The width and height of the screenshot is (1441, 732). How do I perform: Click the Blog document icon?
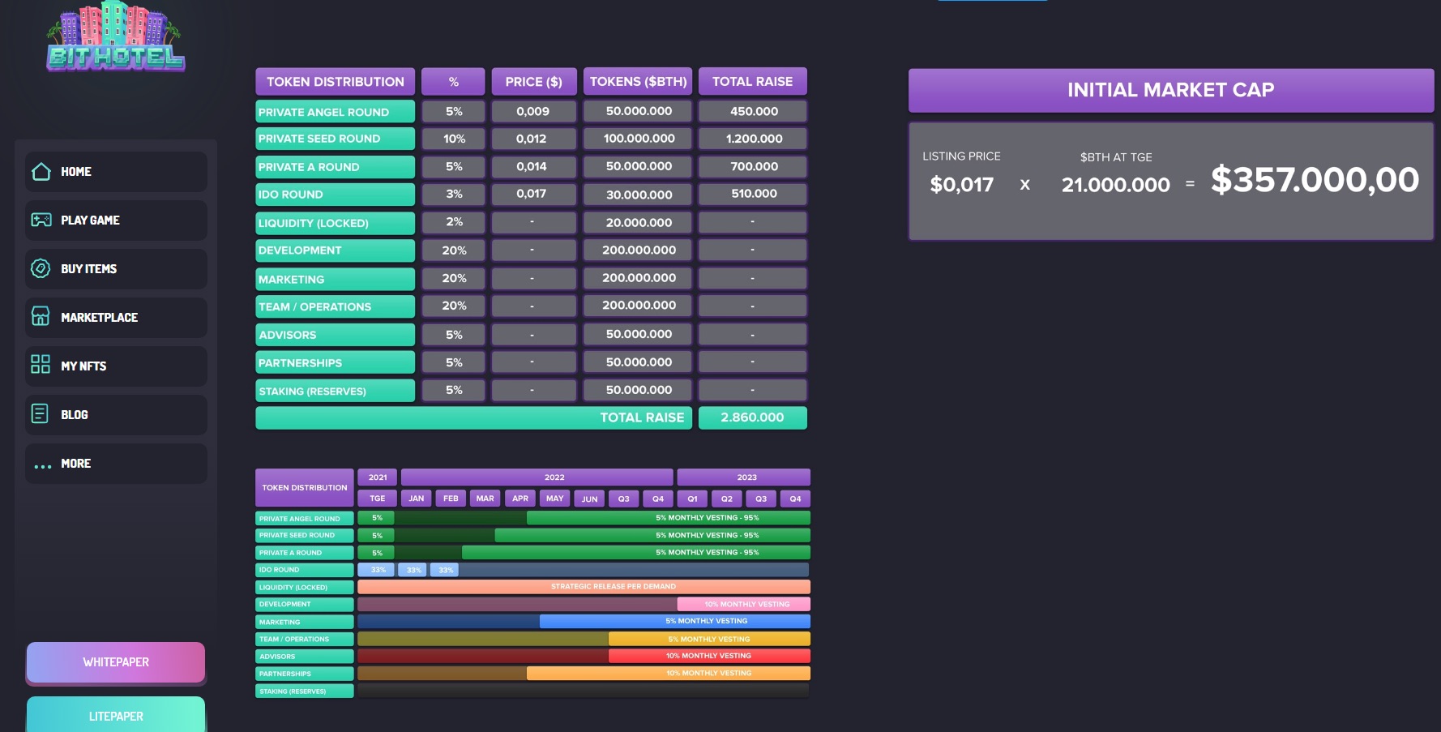[40, 414]
